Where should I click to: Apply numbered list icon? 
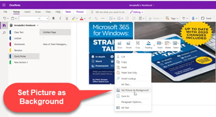(119, 18)
